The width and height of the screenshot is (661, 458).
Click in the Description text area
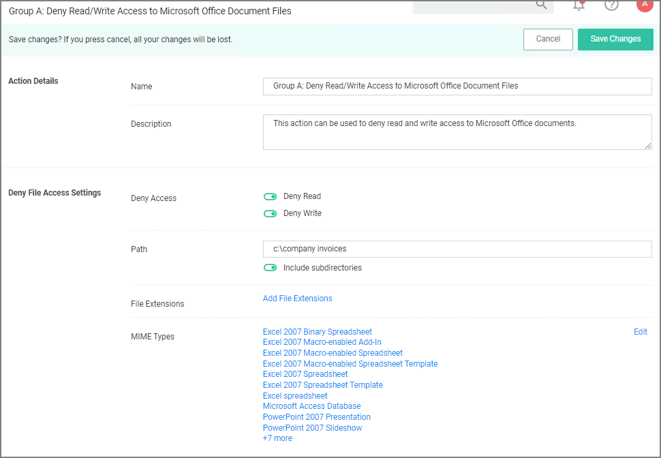coord(457,132)
